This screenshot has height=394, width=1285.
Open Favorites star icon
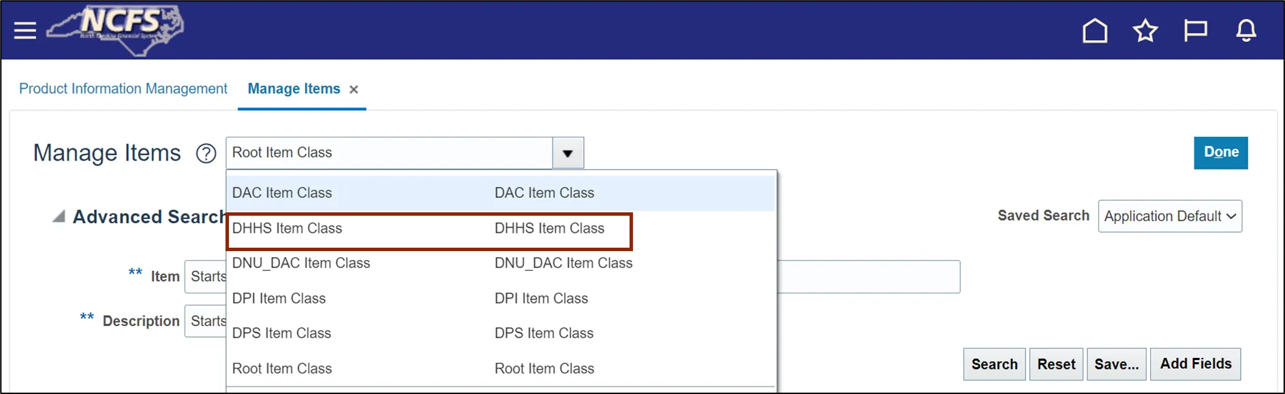coord(1145,31)
